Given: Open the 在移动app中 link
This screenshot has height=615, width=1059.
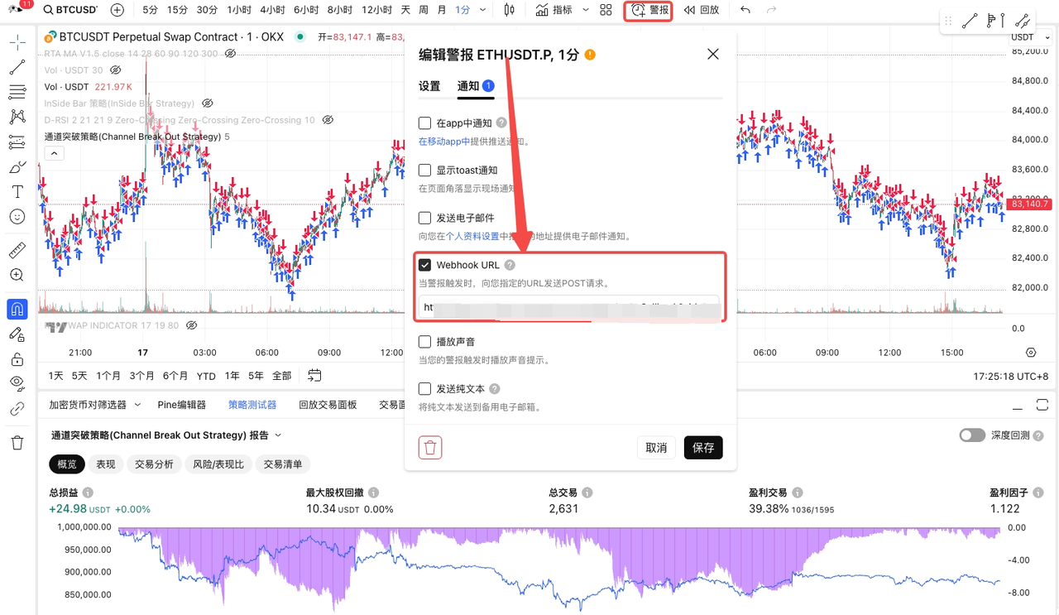Looking at the screenshot, I should tap(444, 142).
